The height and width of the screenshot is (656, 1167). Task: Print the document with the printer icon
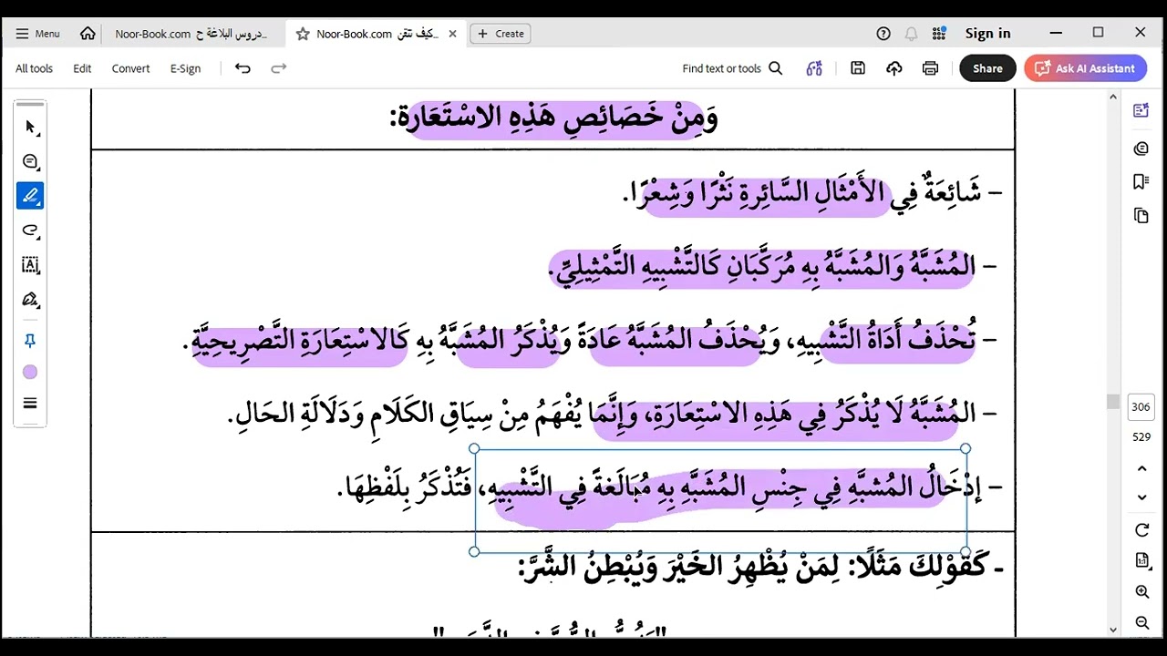coord(931,68)
